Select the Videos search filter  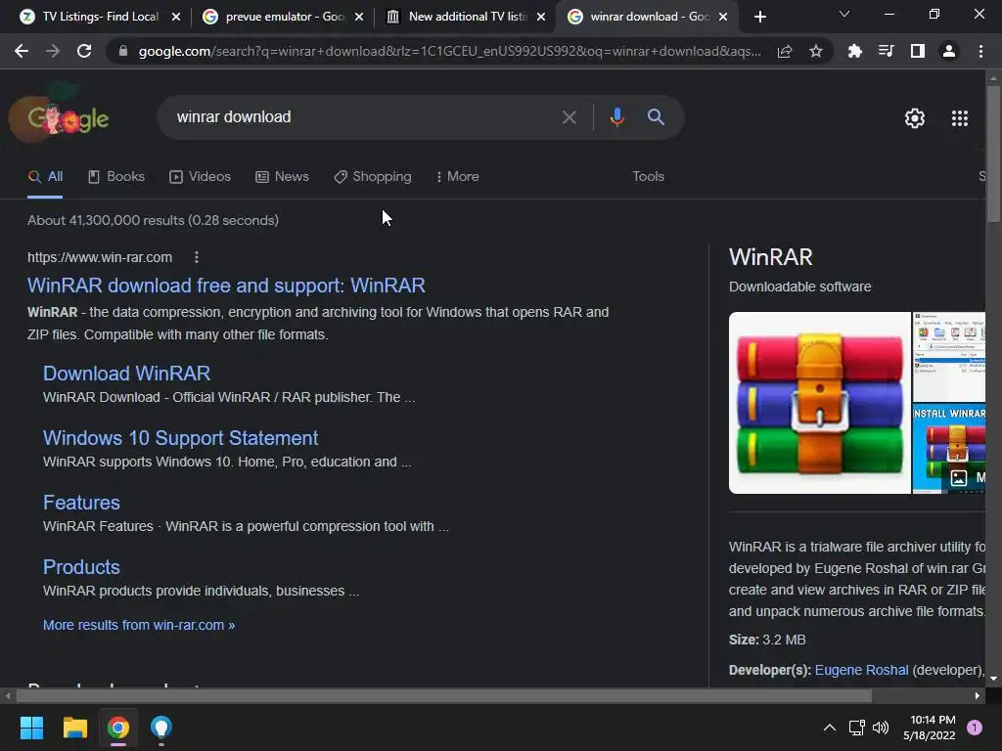coord(200,177)
